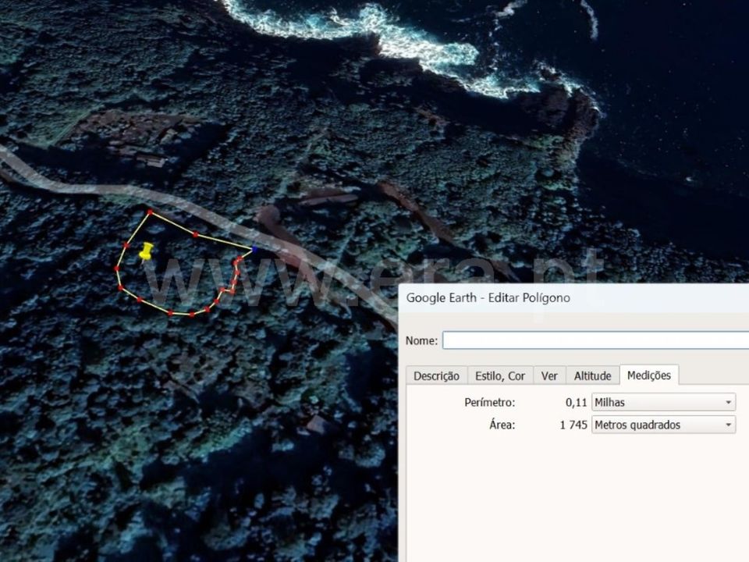
Task: Click the bottommost red polygon vertex
Action: coord(192,314)
